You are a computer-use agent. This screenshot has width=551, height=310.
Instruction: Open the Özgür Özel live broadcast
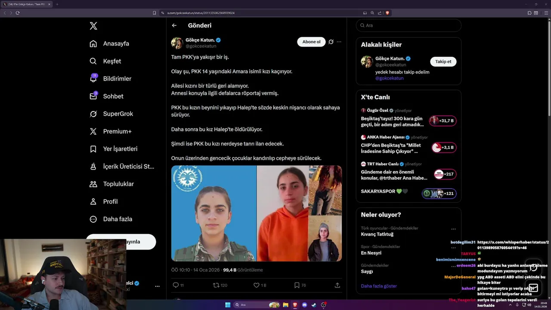[409, 118]
